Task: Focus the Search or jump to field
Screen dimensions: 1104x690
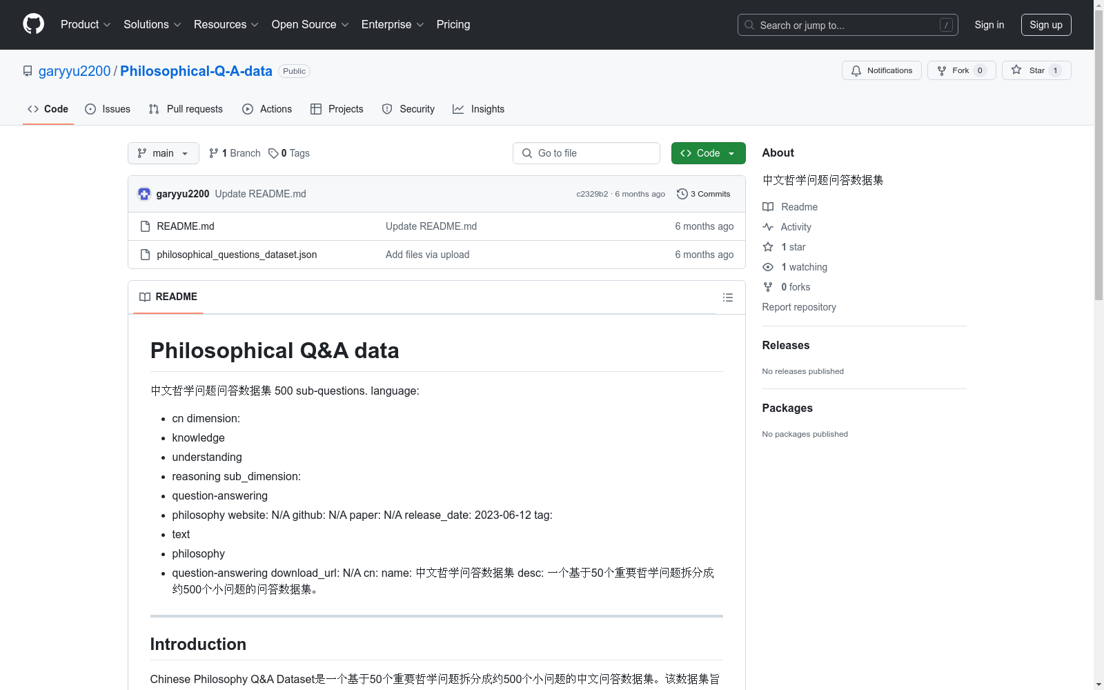Action: click(848, 25)
